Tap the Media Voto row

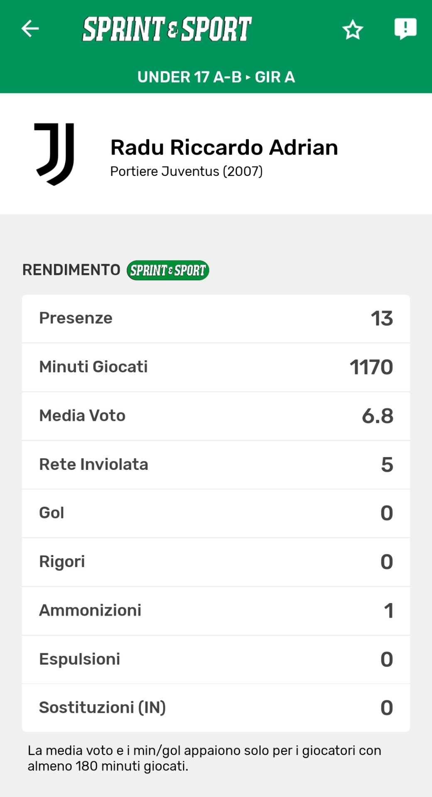click(216, 416)
